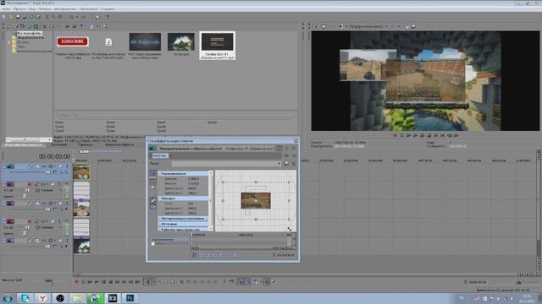Open project via folder icon in toolbar
This screenshot has height=304, width=542.
(x=11, y=17)
